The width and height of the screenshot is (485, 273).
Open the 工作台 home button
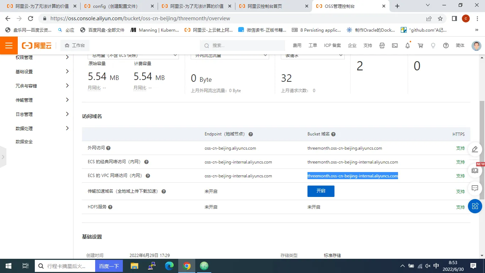tap(75, 45)
